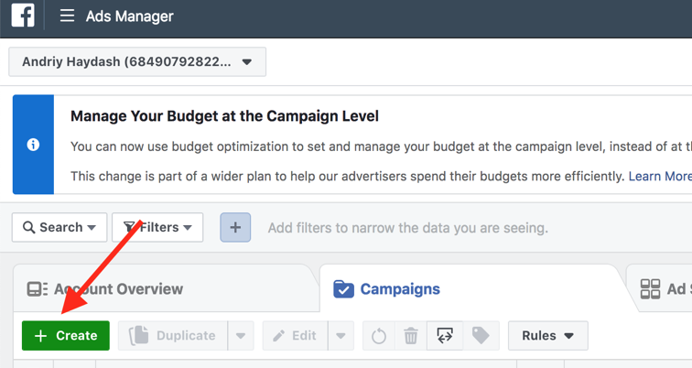Select the Campaigns tab
692x368 pixels.
click(387, 289)
